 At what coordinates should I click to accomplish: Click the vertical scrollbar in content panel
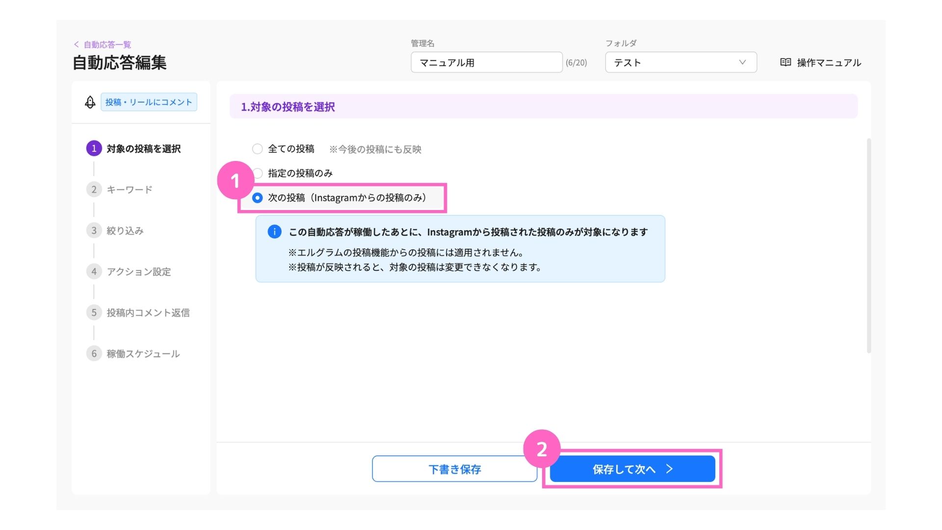pos(868,245)
